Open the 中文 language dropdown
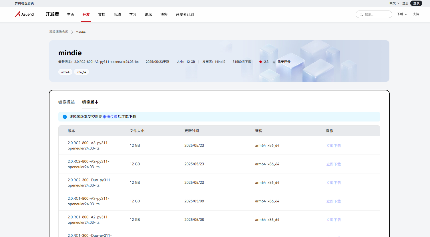Viewport: 430px width, 237px height. click(394, 3)
